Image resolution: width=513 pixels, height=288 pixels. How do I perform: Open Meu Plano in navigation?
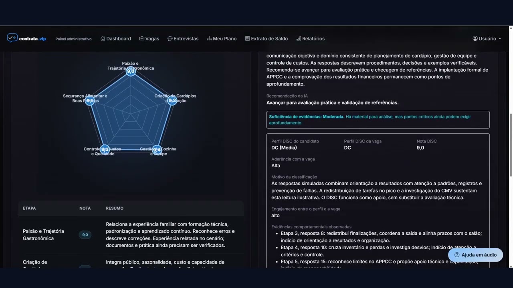(222, 39)
